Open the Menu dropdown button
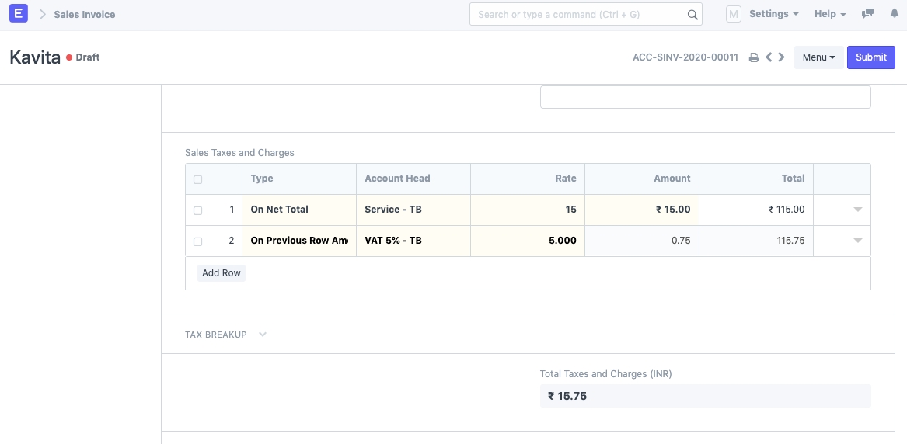Screen dimensions: 907x444 tap(818, 57)
